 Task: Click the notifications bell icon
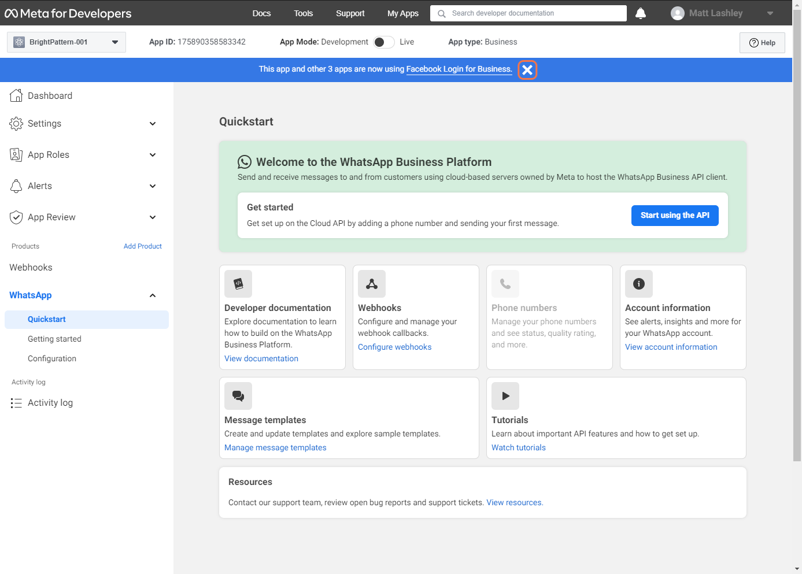(x=641, y=13)
